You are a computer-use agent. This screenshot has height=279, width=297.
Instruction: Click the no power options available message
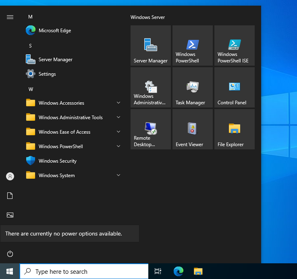click(70, 234)
